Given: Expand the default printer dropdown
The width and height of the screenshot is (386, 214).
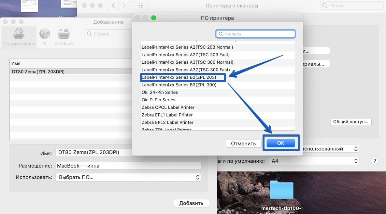Looking at the screenshot, I should (329, 149).
